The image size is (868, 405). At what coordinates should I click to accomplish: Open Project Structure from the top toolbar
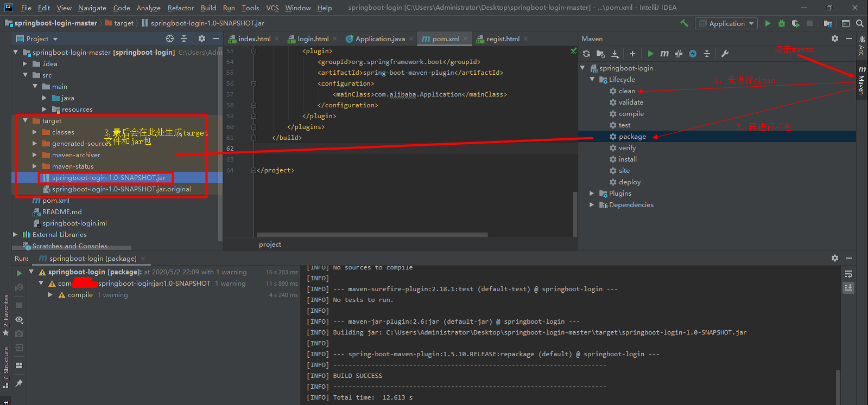click(828, 23)
